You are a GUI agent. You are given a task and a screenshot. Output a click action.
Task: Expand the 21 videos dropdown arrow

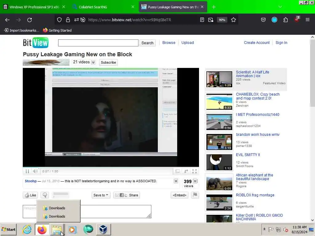click(x=93, y=62)
